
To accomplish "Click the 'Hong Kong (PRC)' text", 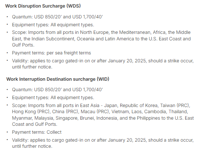I will click(31, 112).
